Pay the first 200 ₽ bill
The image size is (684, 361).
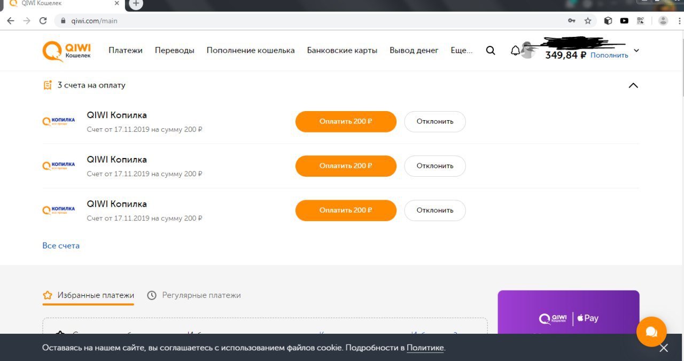point(346,121)
